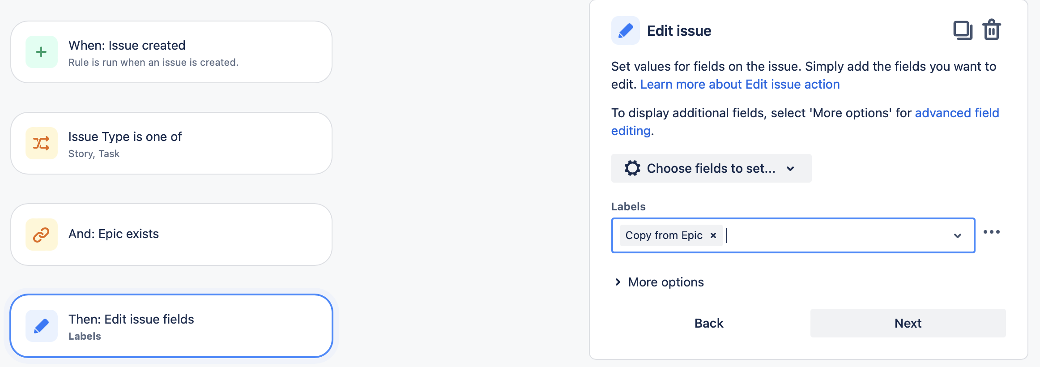The image size is (1040, 367).
Task: Click the orange shuffle condition icon
Action: (41, 144)
